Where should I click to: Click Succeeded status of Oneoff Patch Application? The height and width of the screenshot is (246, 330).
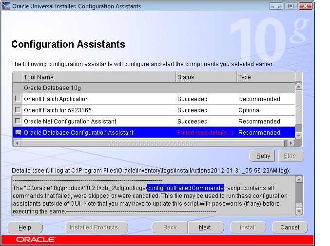click(x=193, y=99)
